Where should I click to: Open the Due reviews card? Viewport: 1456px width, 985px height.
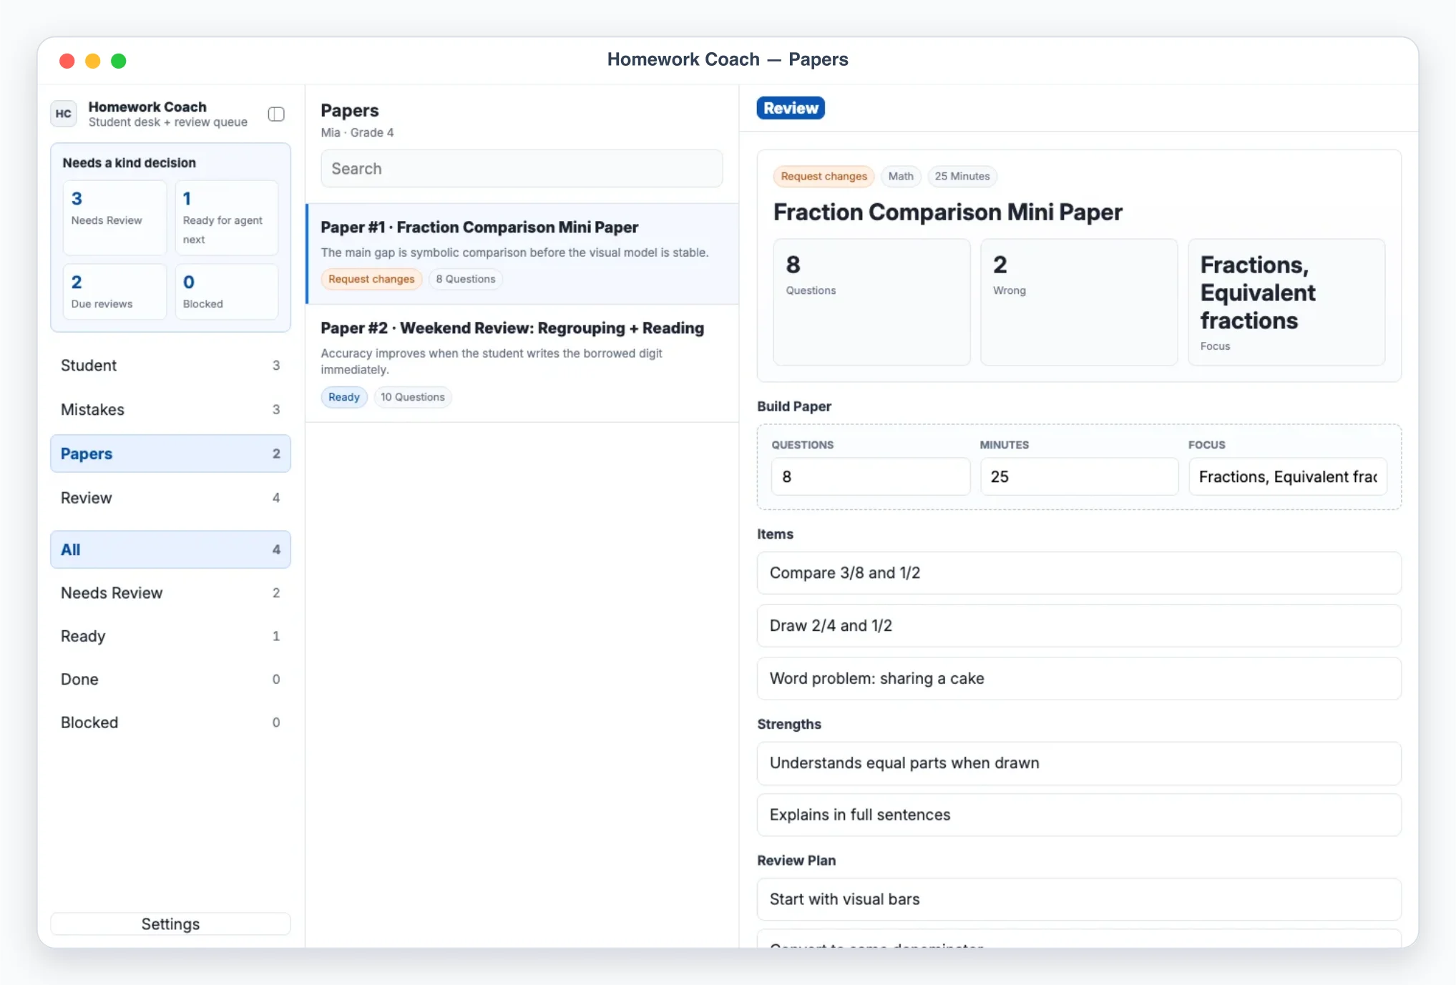pyautogui.click(x=114, y=291)
